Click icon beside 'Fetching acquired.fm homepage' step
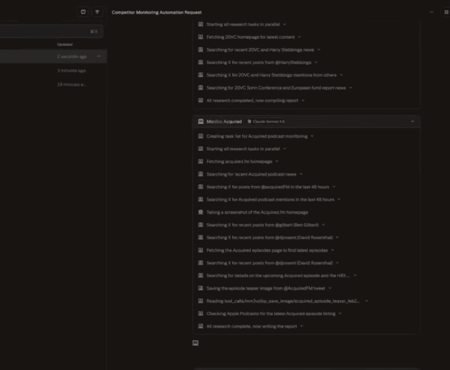450x370 pixels. pos(200,161)
